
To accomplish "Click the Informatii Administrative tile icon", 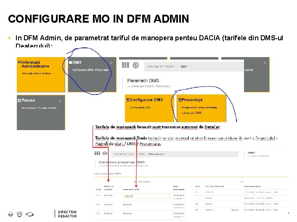I will click(x=19, y=63).
